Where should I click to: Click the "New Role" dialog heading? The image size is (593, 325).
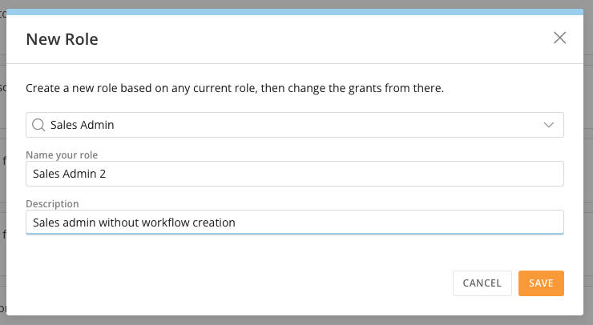[62, 39]
